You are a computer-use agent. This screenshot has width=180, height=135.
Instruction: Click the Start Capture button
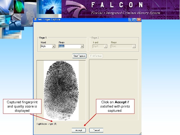[x=79, y=56]
